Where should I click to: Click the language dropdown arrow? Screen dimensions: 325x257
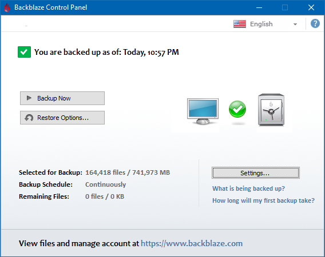[295, 24]
